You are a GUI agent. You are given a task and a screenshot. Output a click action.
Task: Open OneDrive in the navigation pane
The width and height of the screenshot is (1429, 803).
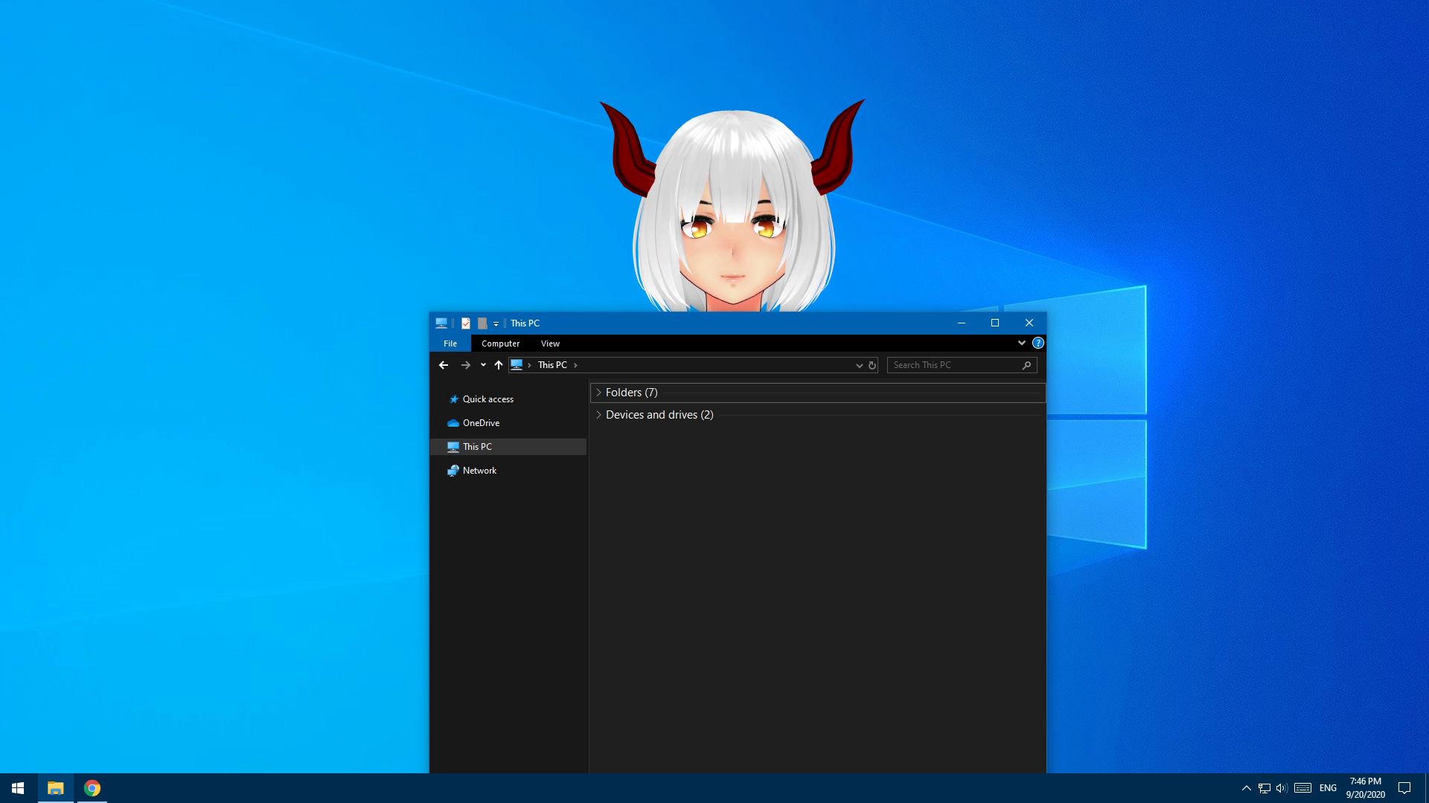click(481, 423)
